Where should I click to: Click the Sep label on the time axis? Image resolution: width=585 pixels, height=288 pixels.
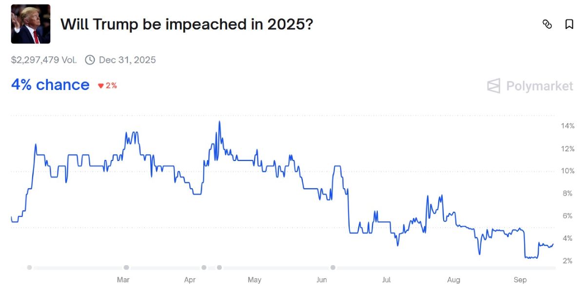pos(520,280)
